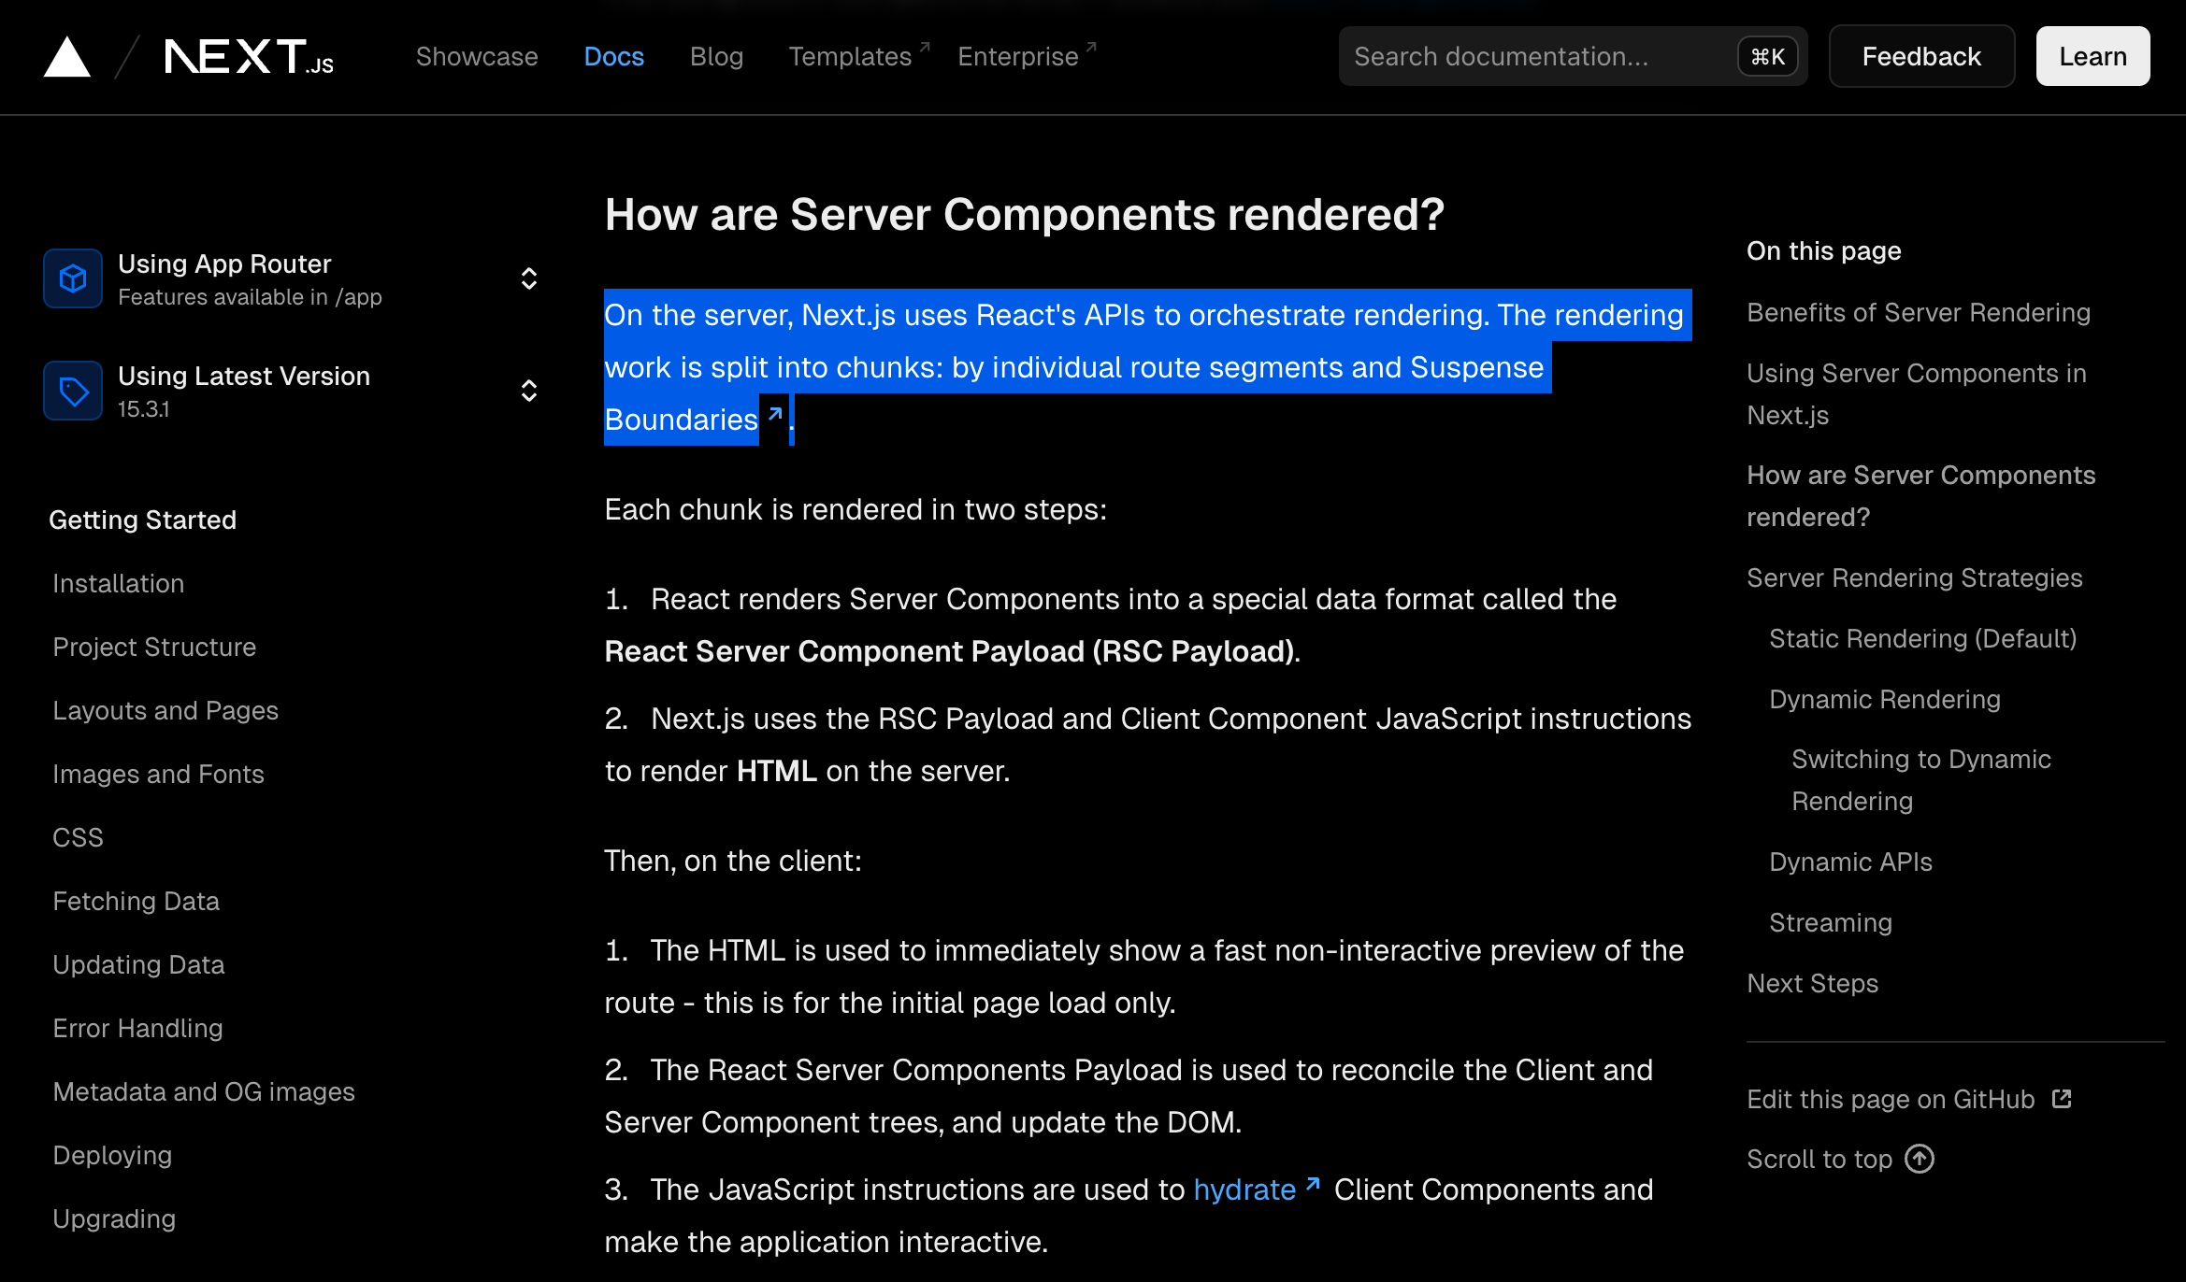Image resolution: width=2186 pixels, height=1282 pixels.
Task: Click the arrow icon after hydrate
Action: pyautogui.click(x=1313, y=1184)
